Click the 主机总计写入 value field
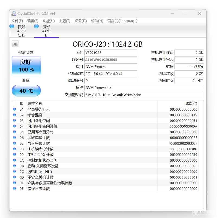The width and height of the screenshot is (217, 218). click(189, 60)
